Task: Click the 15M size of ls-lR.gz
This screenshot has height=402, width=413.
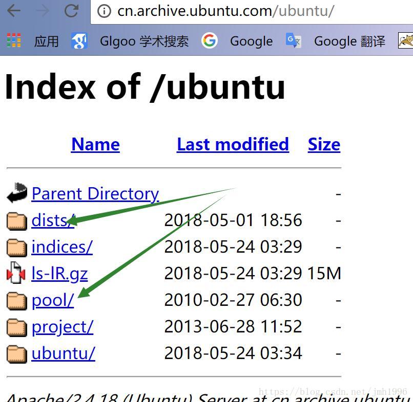Action: pos(324,273)
